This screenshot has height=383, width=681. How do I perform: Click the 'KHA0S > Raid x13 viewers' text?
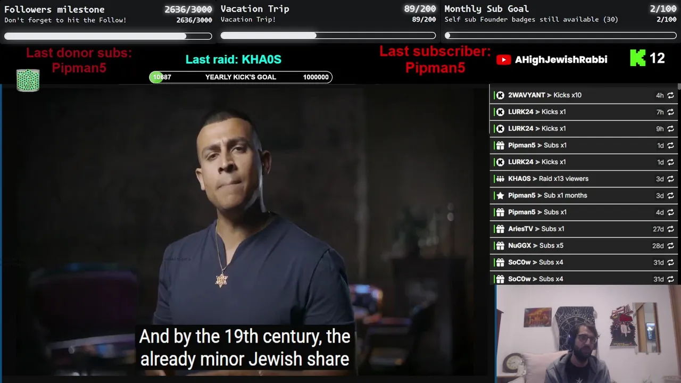548,179
